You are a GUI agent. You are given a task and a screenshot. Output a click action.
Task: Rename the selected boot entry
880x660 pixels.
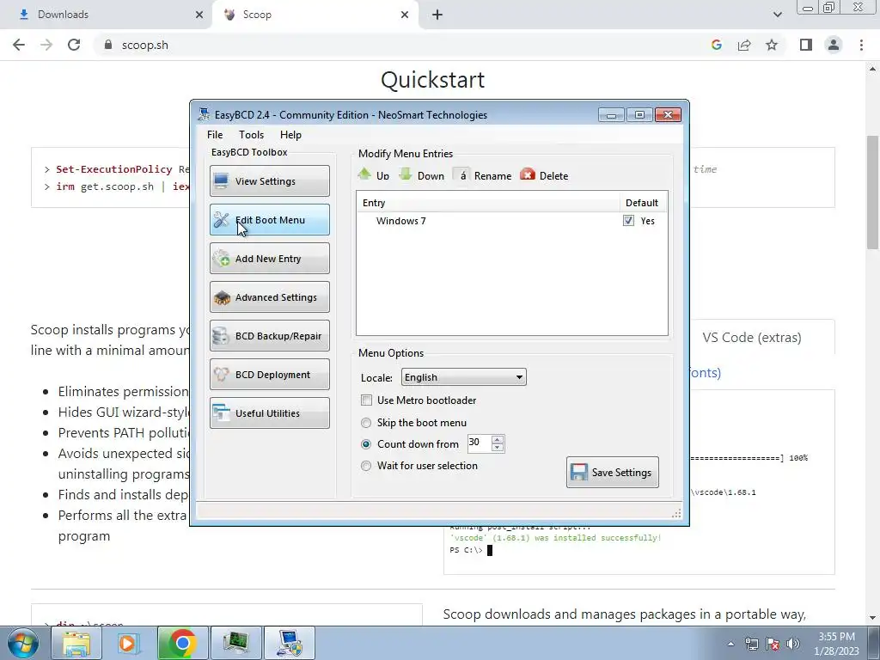point(483,175)
